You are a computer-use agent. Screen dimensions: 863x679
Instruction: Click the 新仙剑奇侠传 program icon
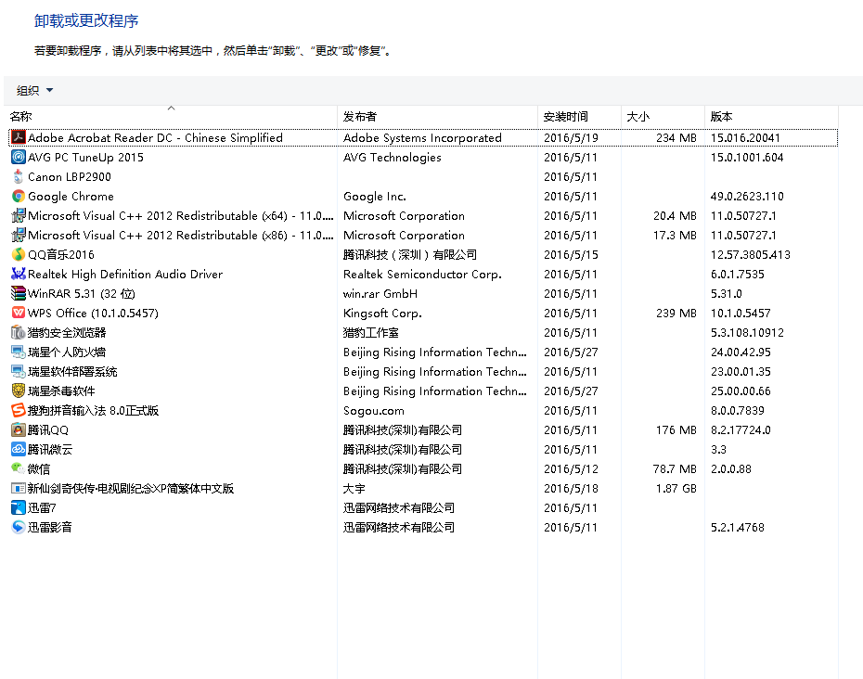pos(19,488)
